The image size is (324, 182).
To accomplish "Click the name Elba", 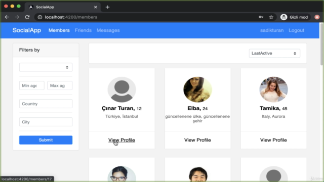I will click(194, 108).
